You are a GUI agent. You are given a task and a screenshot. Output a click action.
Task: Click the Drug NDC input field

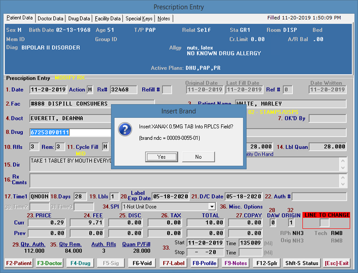pyautogui.click(x=70, y=132)
